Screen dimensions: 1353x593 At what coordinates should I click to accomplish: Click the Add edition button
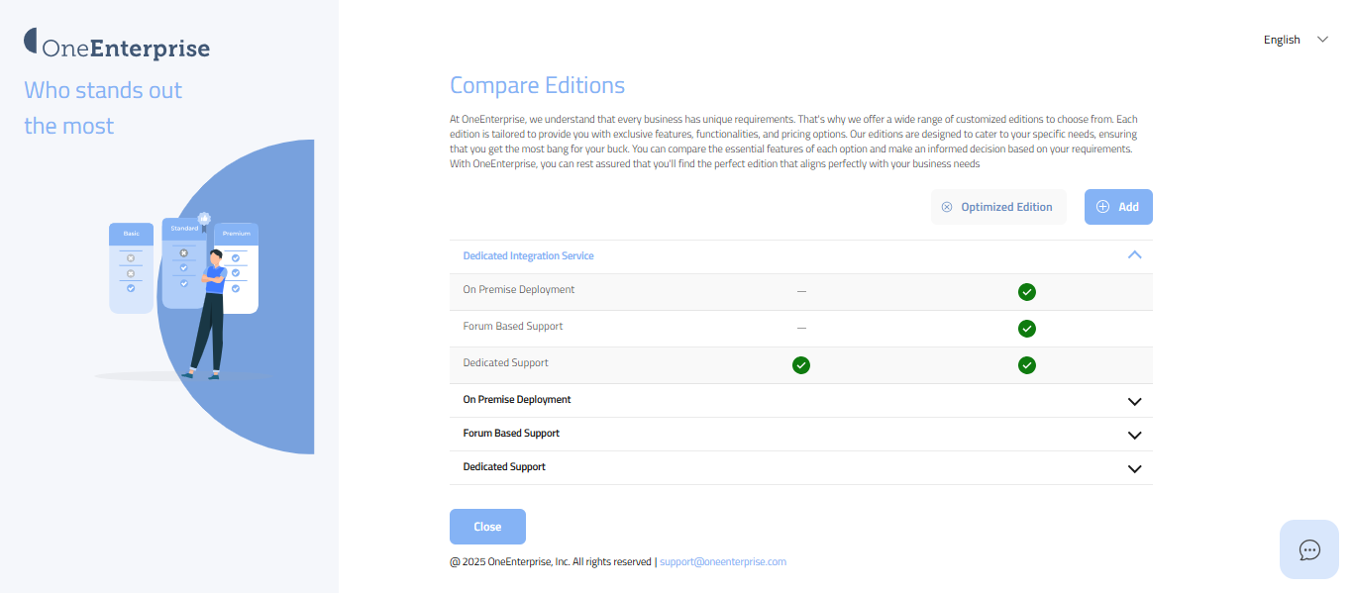tap(1118, 207)
